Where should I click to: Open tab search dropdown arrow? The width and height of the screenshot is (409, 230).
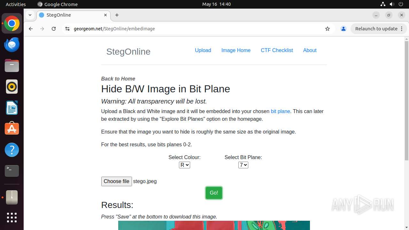(x=30, y=15)
